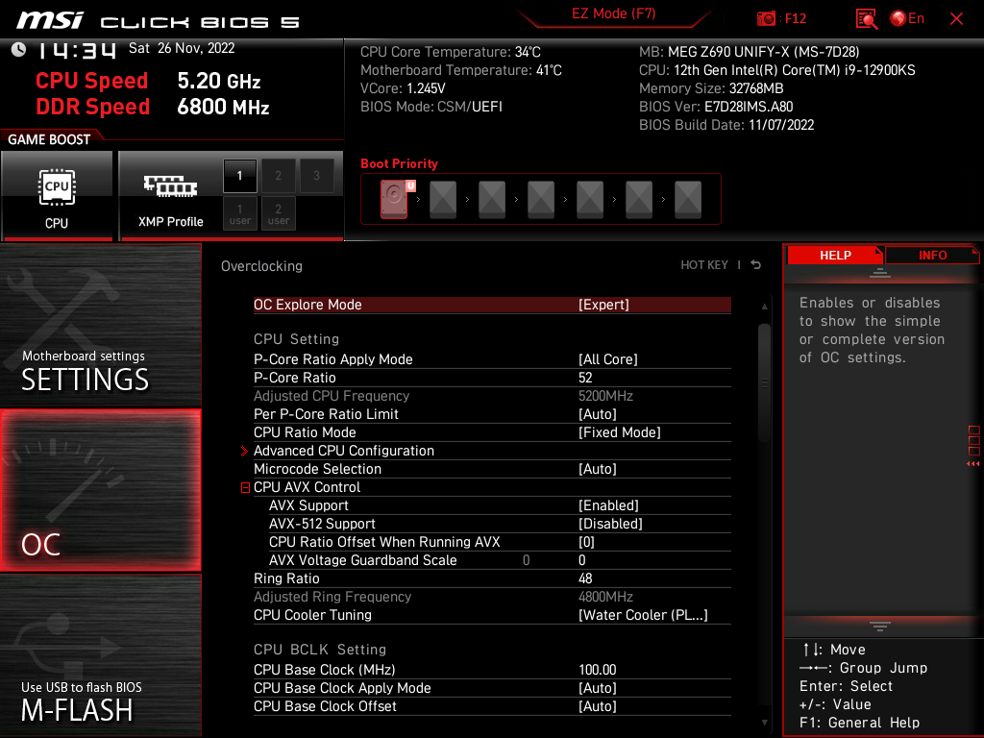Click the MSI logo

tap(50, 20)
